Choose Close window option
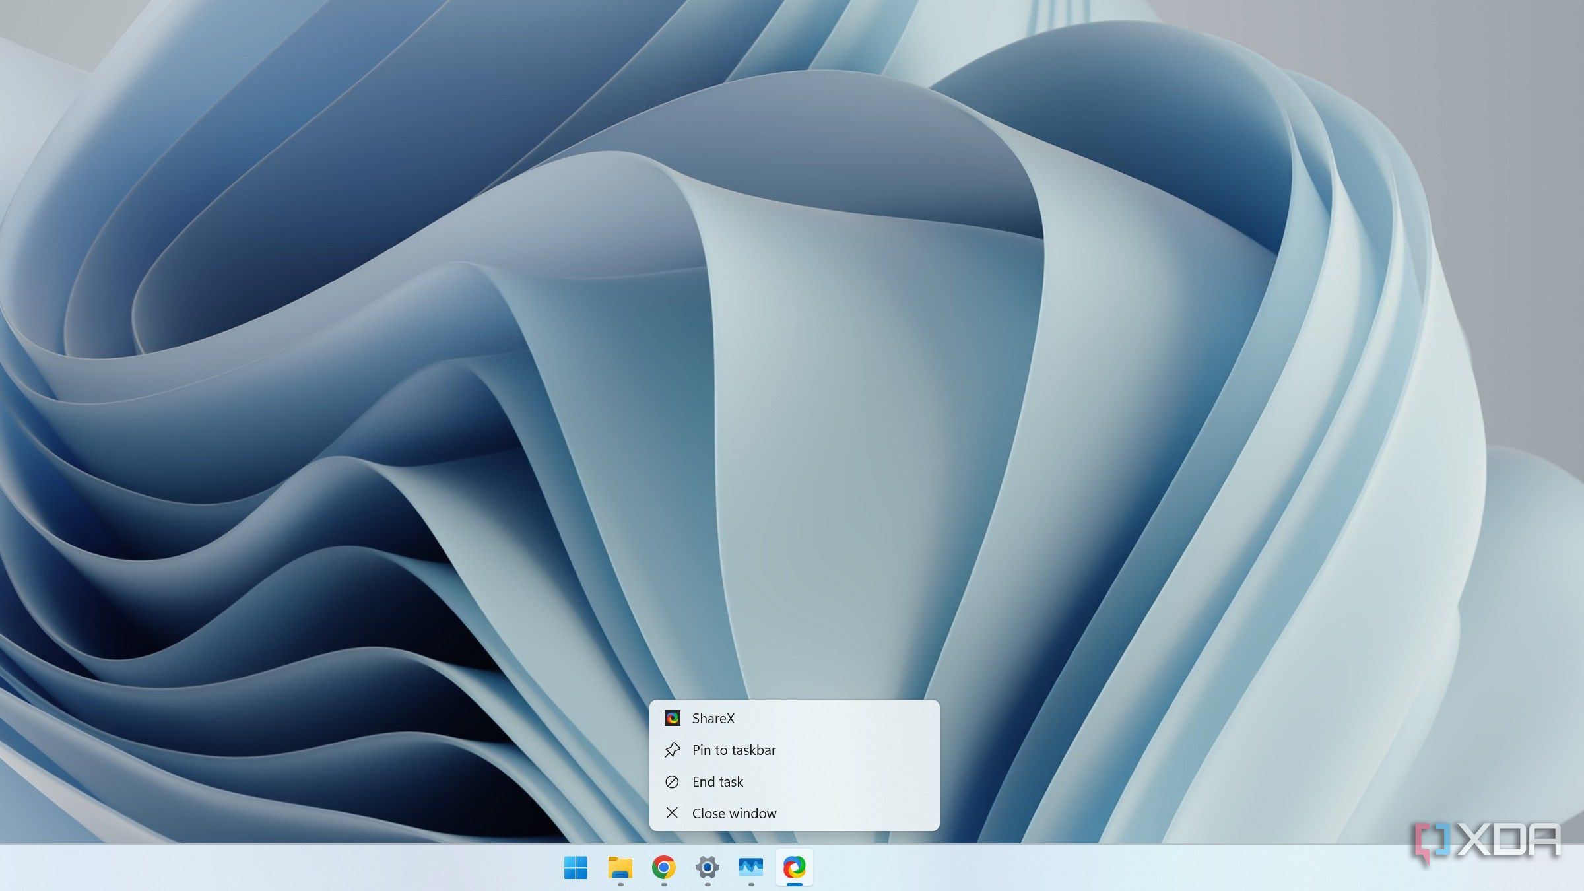The height and width of the screenshot is (891, 1584). [x=794, y=813]
